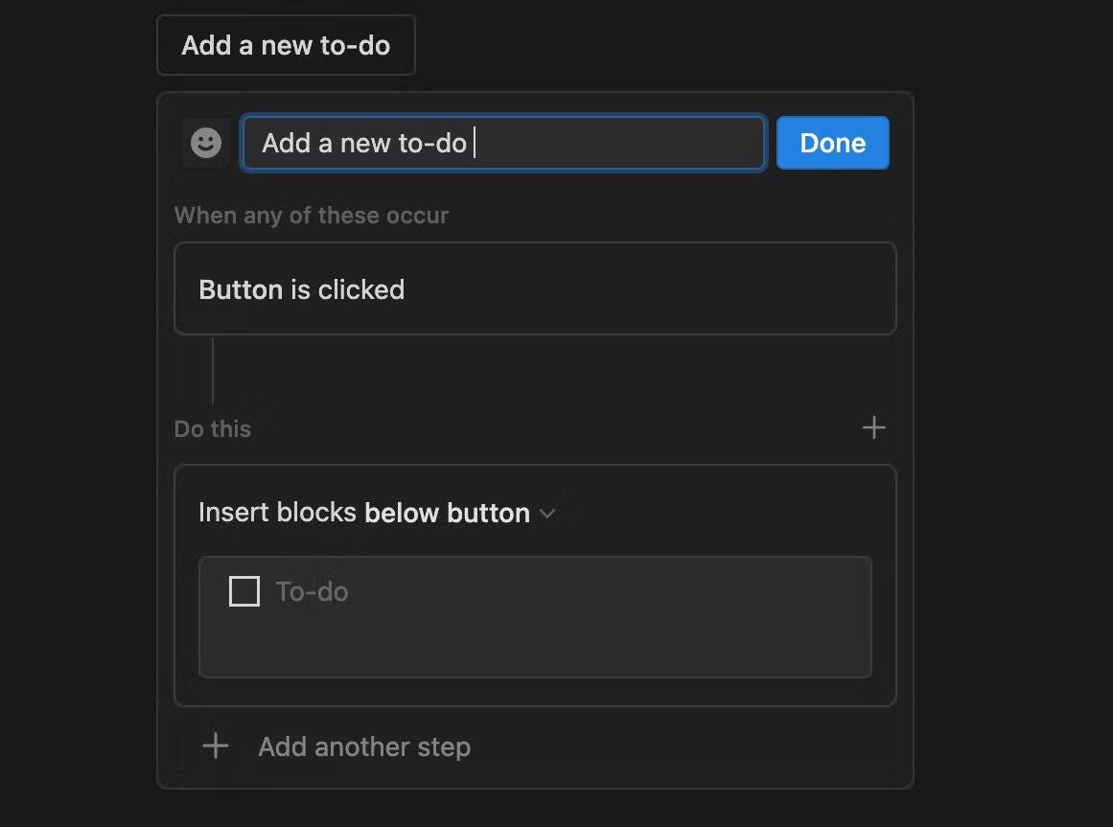
Task: Click the blue Done button
Action: point(833,143)
